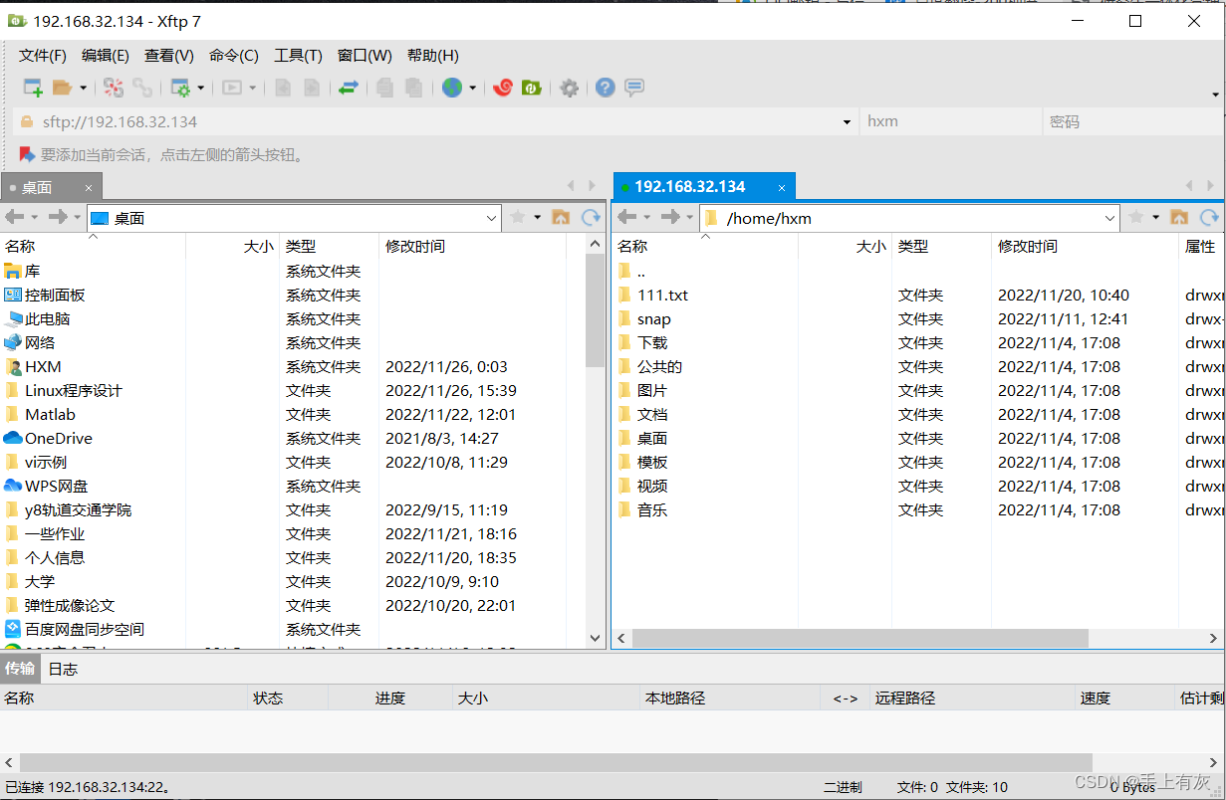Screen dimensions: 1226x800
Task: Open Xftp options via the gear icon
Action: (569, 88)
